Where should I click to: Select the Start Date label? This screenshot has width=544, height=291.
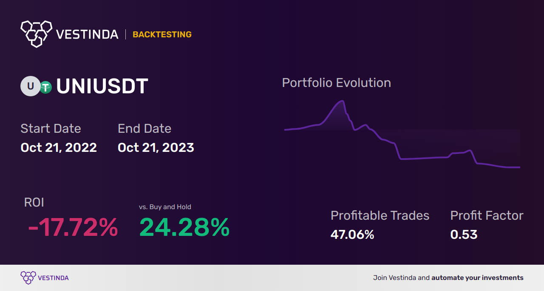click(51, 129)
